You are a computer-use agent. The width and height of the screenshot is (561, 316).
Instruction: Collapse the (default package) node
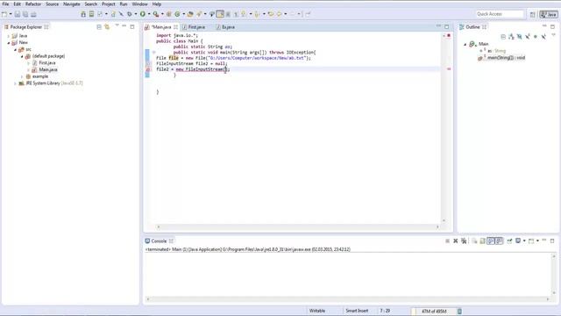22,56
